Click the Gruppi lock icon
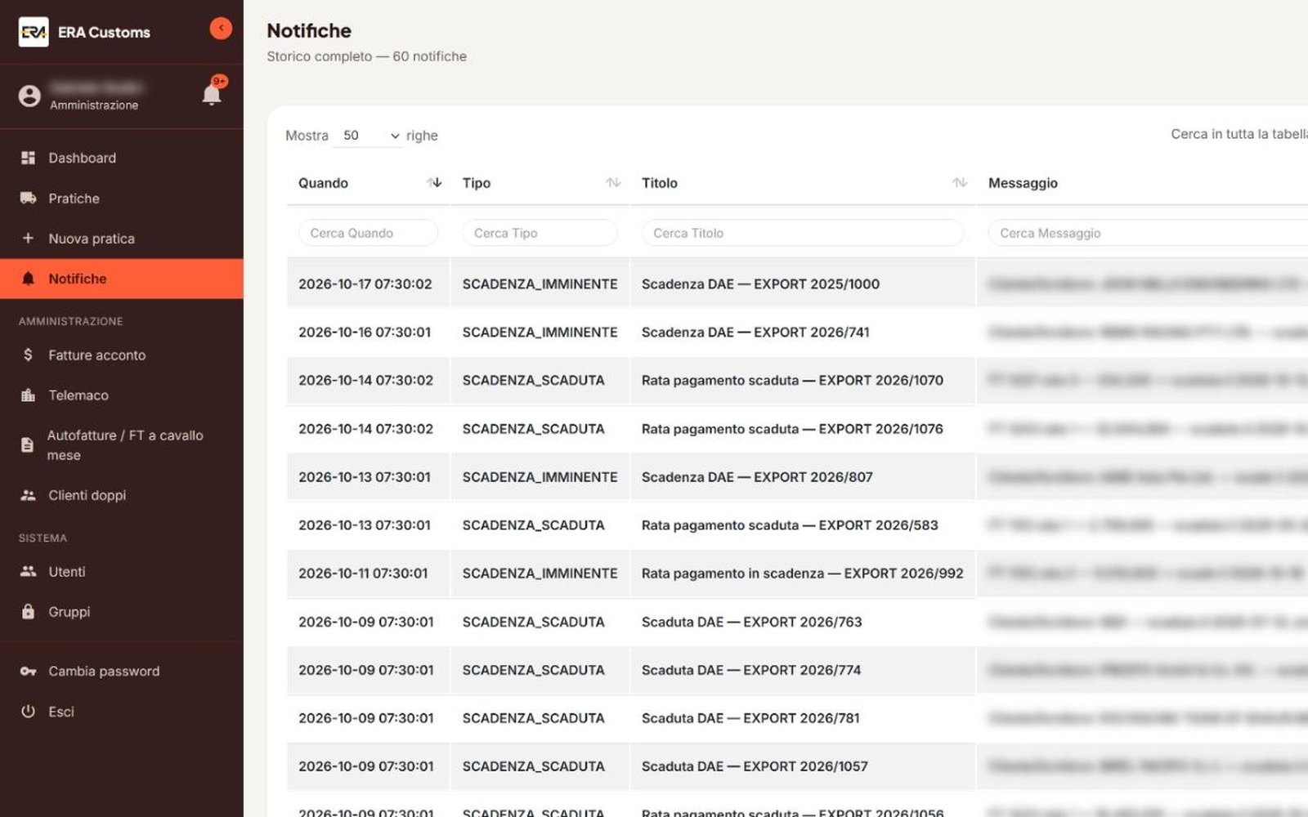This screenshot has height=817, width=1308. coord(28,611)
